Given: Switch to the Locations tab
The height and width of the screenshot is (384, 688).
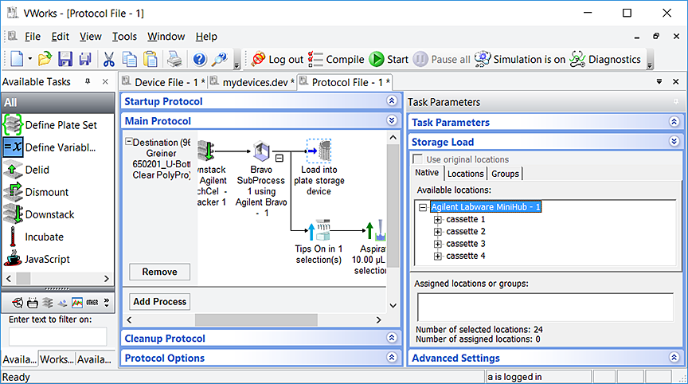Looking at the screenshot, I should coord(465,174).
